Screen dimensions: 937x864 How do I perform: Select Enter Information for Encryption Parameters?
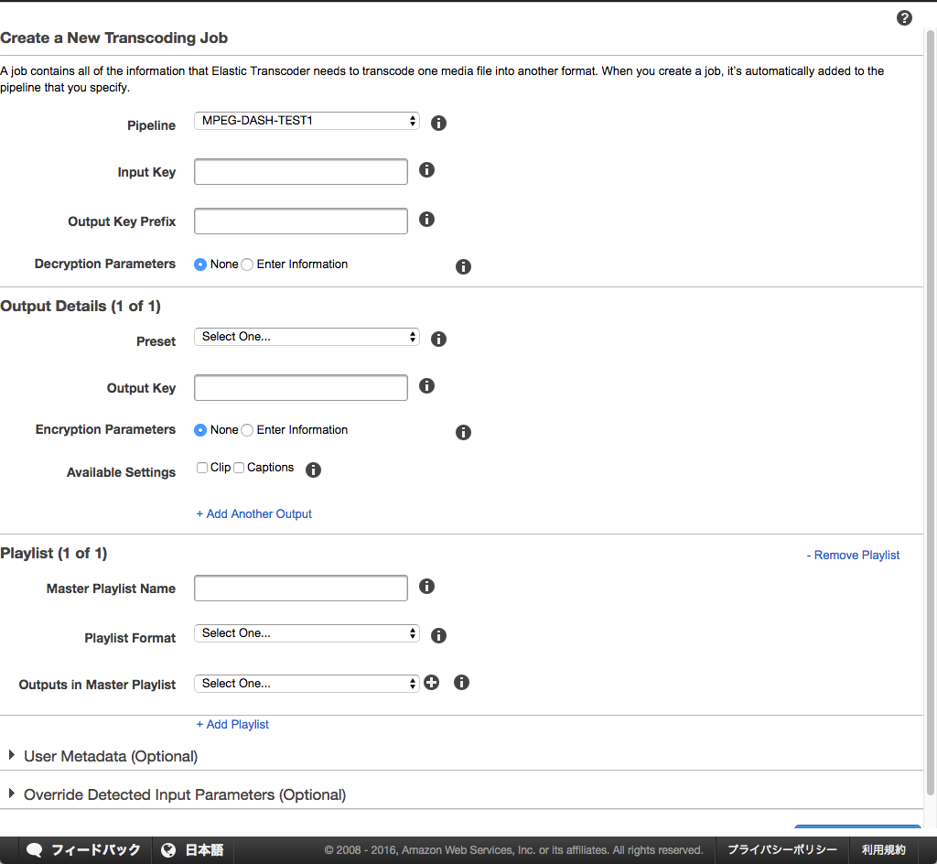(x=246, y=429)
